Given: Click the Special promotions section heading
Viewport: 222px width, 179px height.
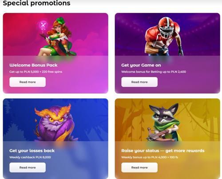Looking at the screenshot, I should [x=36, y=3].
